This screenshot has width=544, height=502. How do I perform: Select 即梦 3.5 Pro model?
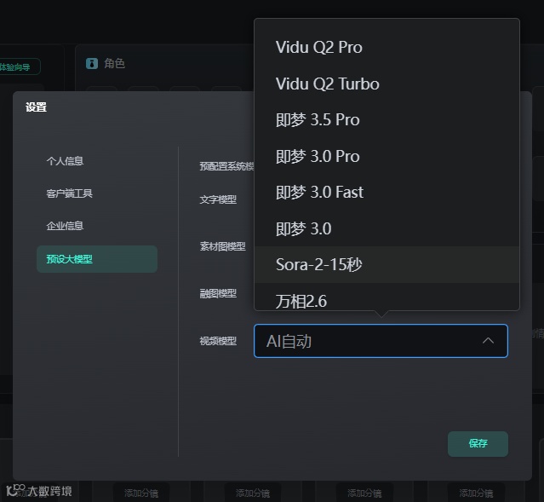point(387,120)
